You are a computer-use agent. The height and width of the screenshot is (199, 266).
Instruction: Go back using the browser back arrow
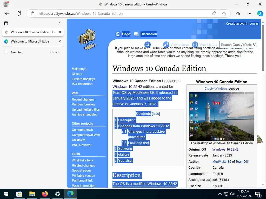pyautogui.click(x=7, y=13)
